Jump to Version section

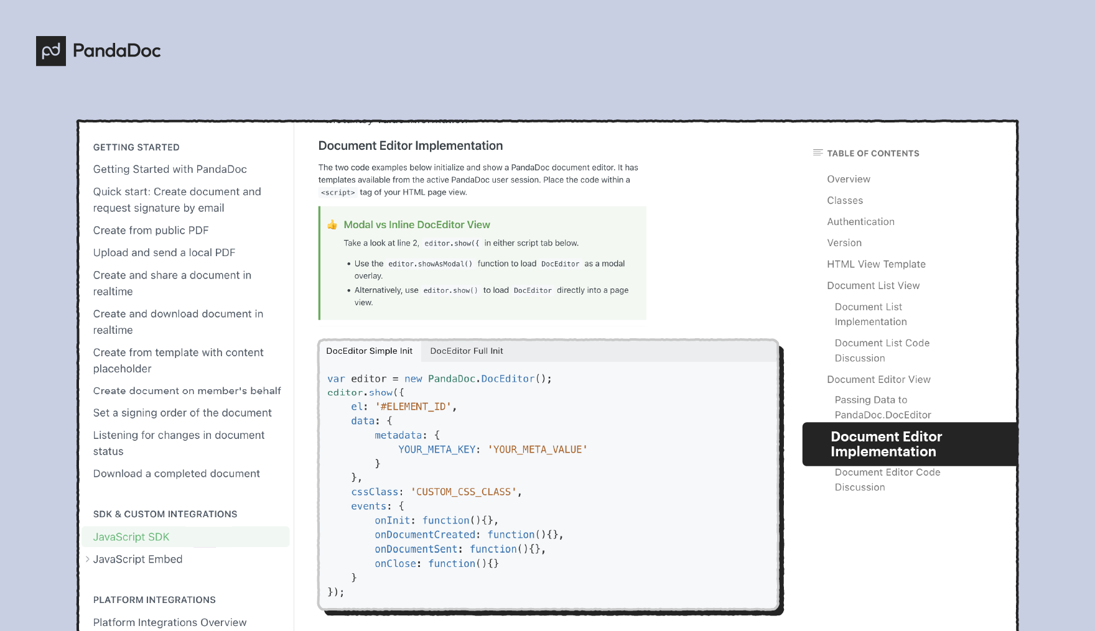click(844, 242)
